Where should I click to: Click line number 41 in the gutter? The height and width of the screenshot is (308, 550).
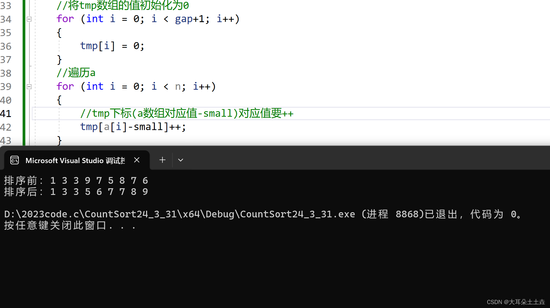tap(6, 114)
